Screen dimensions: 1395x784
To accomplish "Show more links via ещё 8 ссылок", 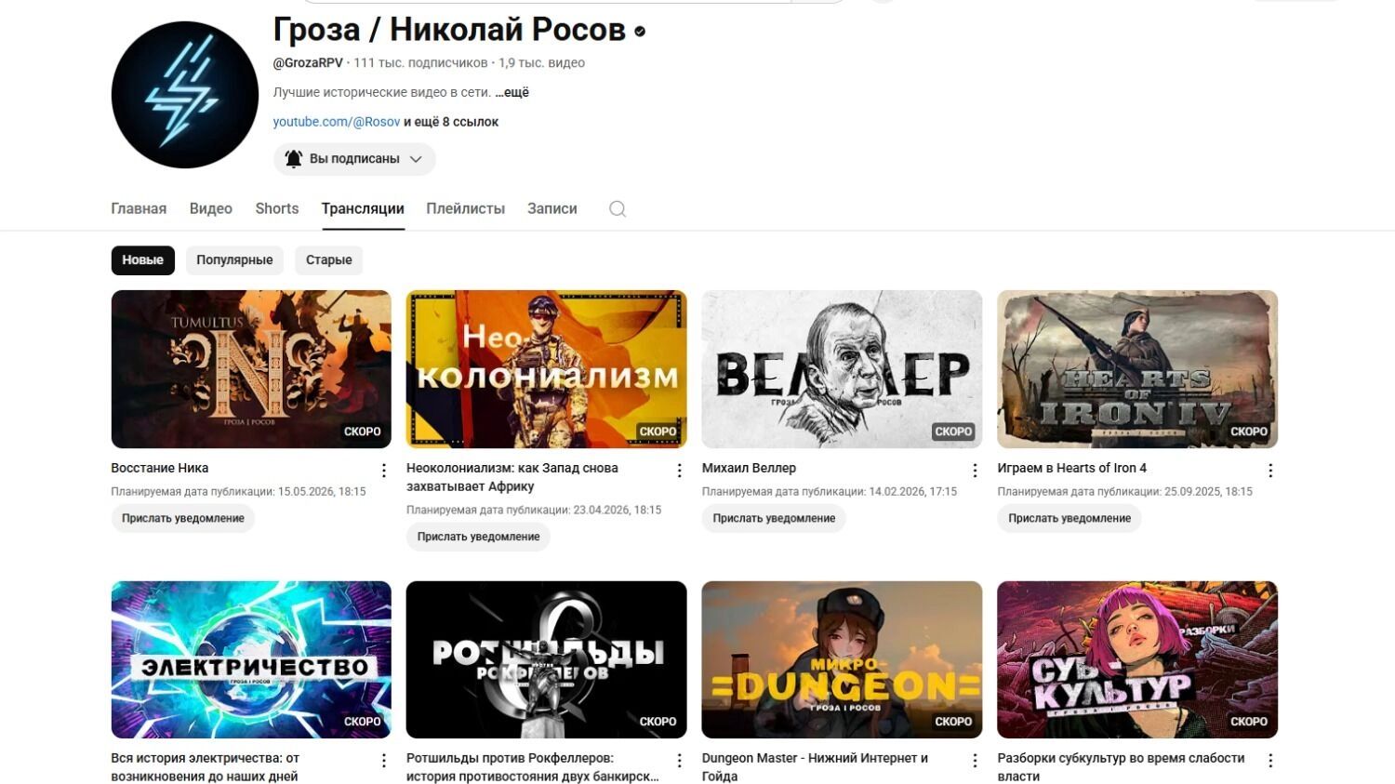I will click(451, 122).
